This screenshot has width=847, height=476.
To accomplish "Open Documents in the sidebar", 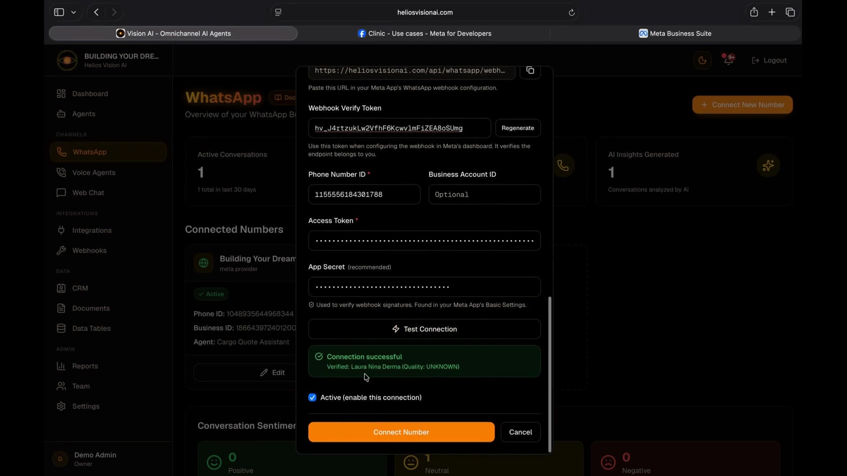I will [x=108, y=308].
